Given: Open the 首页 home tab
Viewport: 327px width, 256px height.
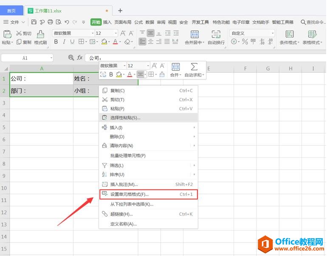Looking at the screenshot, I should click(x=11, y=11).
